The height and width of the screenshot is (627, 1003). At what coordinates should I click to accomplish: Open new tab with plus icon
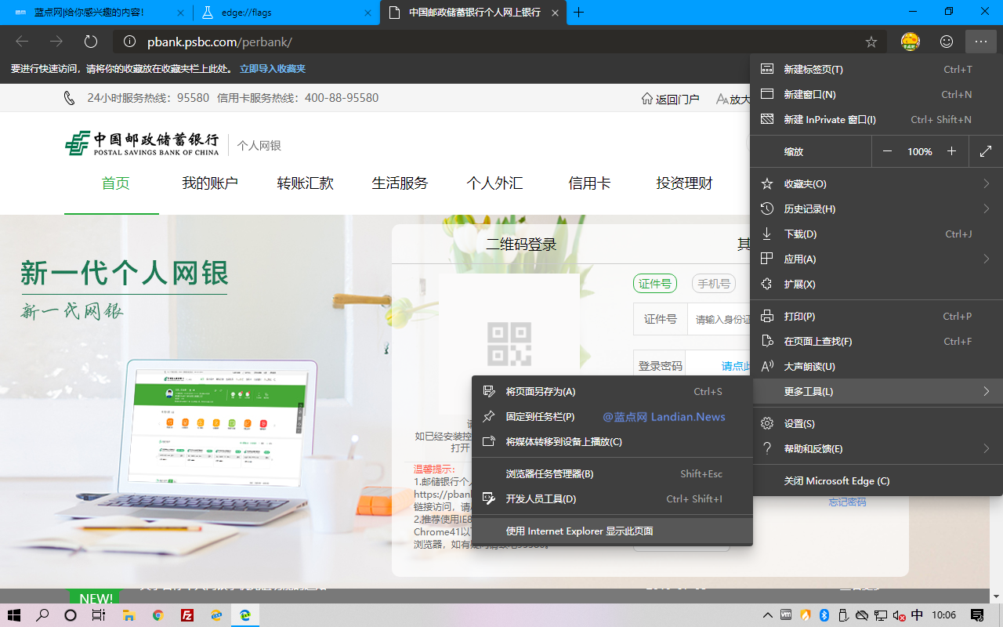pos(579,13)
